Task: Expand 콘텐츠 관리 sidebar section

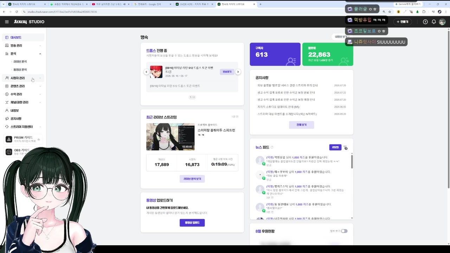Action: click(x=23, y=86)
